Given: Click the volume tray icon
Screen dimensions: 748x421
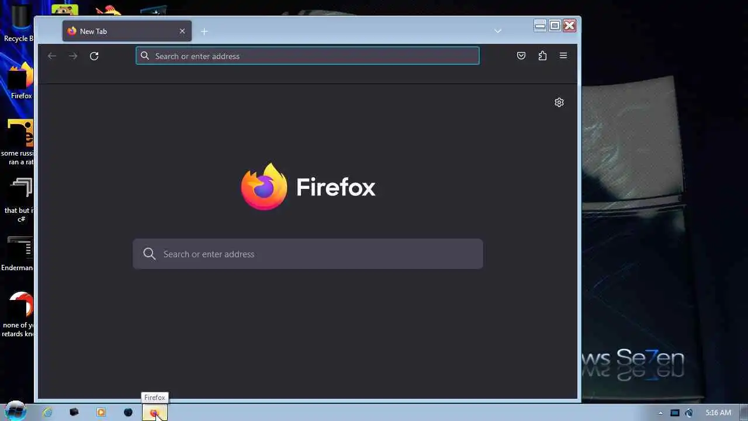Looking at the screenshot, I should [x=689, y=413].
